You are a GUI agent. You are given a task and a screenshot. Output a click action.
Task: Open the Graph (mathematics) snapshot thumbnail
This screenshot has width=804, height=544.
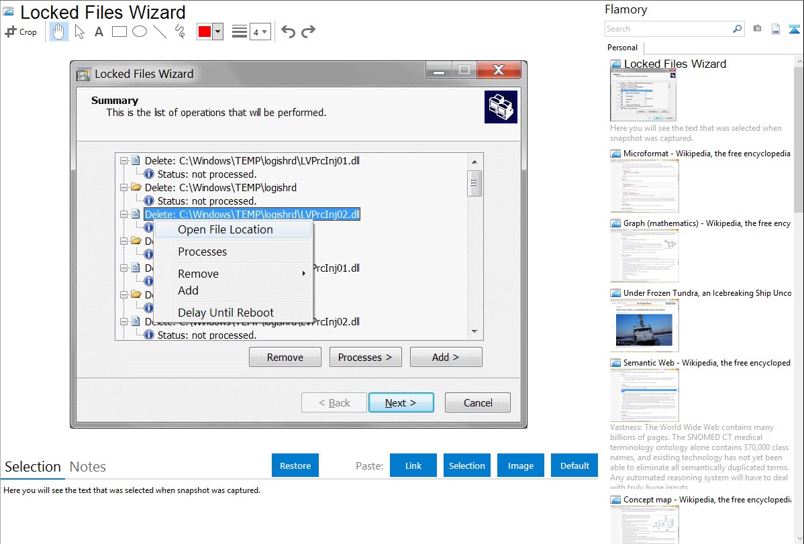point(644,256)
